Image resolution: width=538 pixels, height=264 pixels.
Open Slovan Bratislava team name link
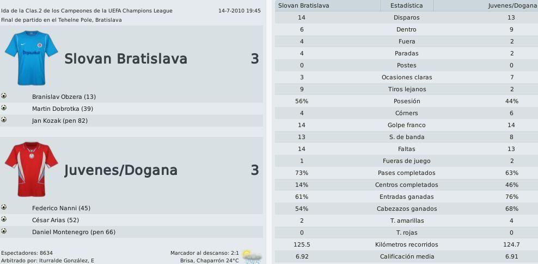[126, 59]
